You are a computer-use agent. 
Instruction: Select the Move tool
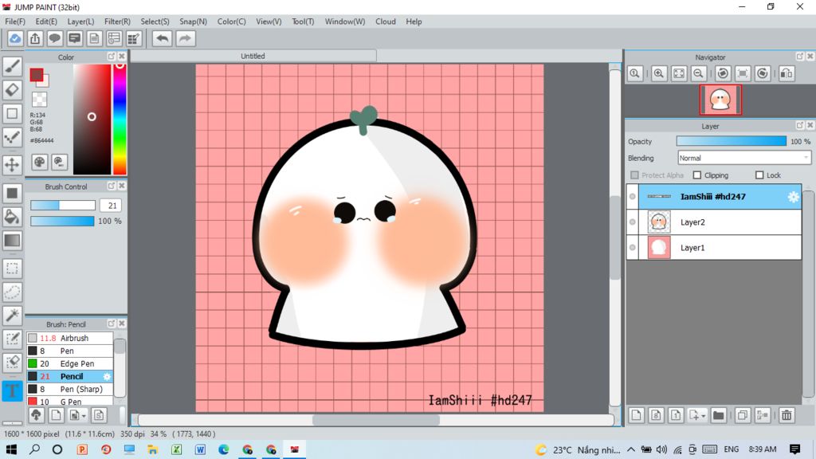pyautogui.click(x=13, y=165)
